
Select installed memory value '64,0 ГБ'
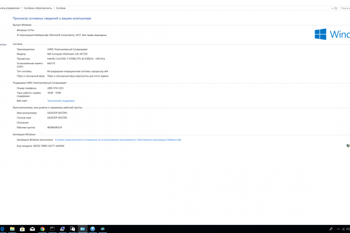(x=51, y=63)
